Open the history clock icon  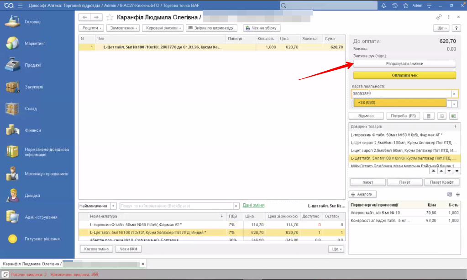[x=395, y=5]
